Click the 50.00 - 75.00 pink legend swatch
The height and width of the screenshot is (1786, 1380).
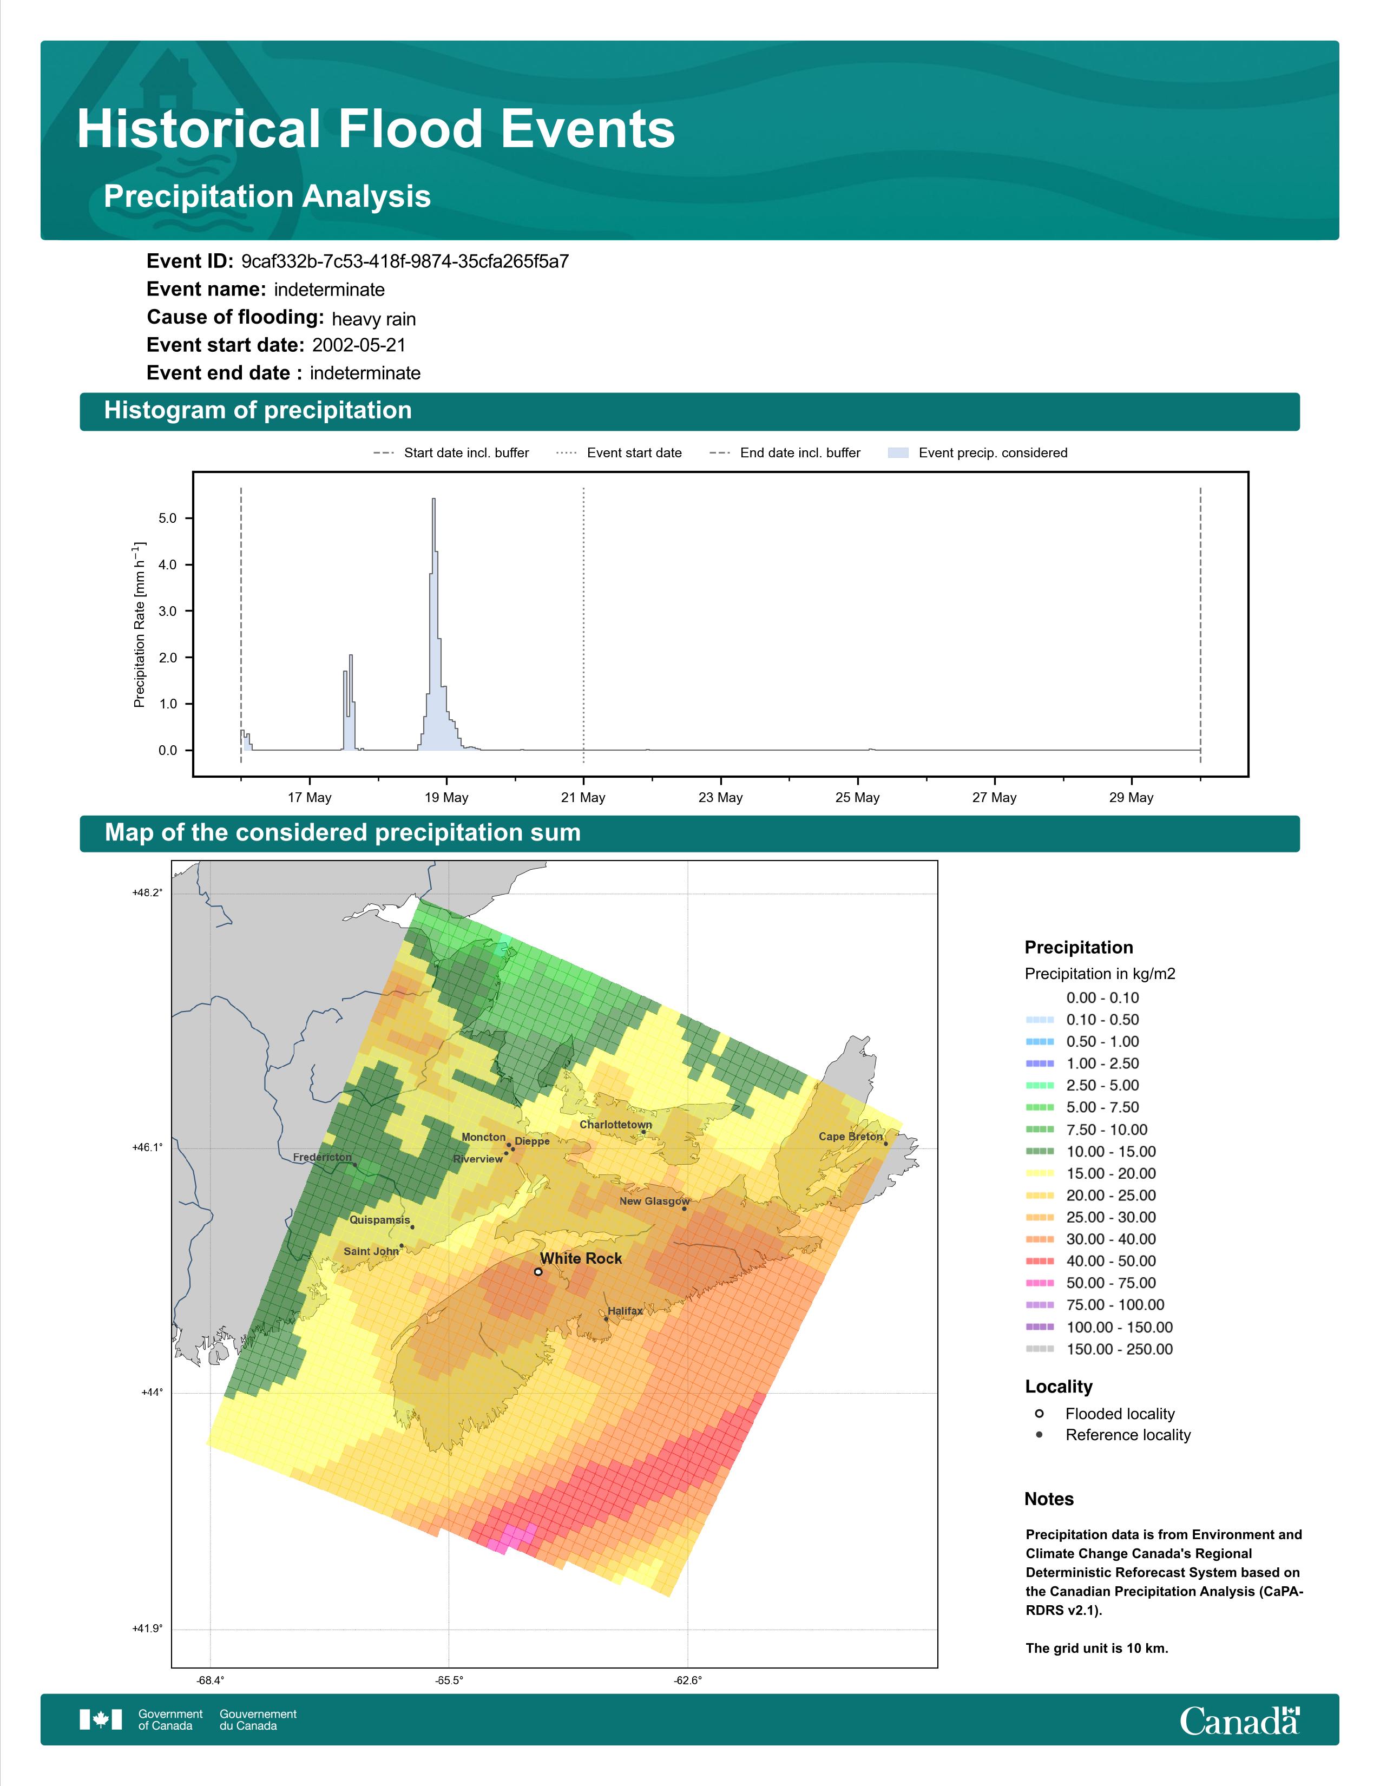[x=1040, y=1283]
